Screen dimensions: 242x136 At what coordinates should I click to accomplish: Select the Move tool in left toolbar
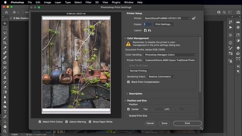coord(5,23)
